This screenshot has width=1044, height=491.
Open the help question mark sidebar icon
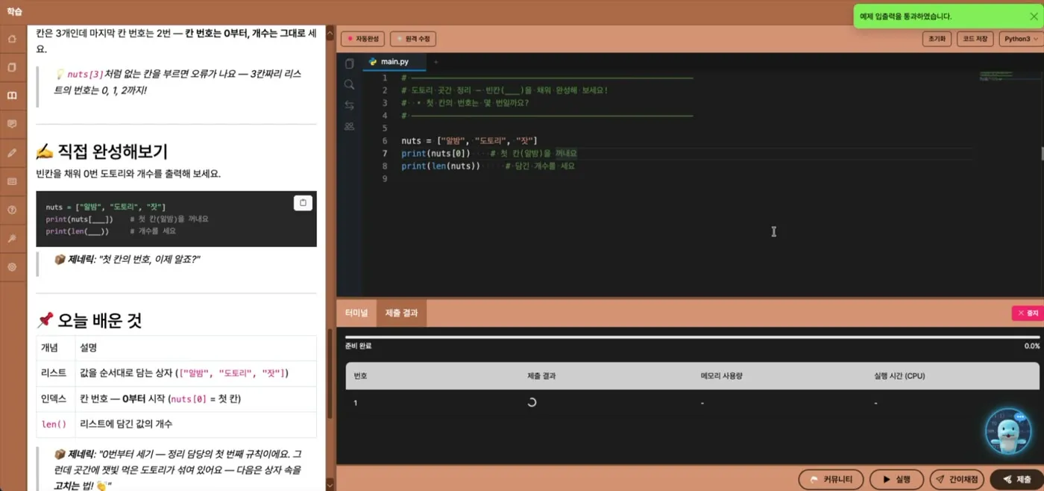pos(12,210)
